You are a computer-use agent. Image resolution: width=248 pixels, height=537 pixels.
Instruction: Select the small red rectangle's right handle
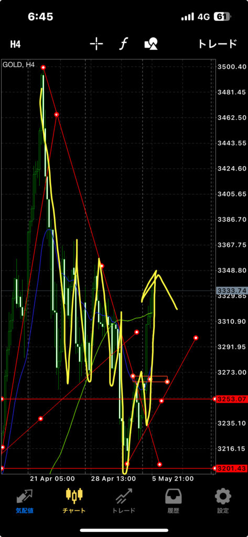click(x=167, y=382)
